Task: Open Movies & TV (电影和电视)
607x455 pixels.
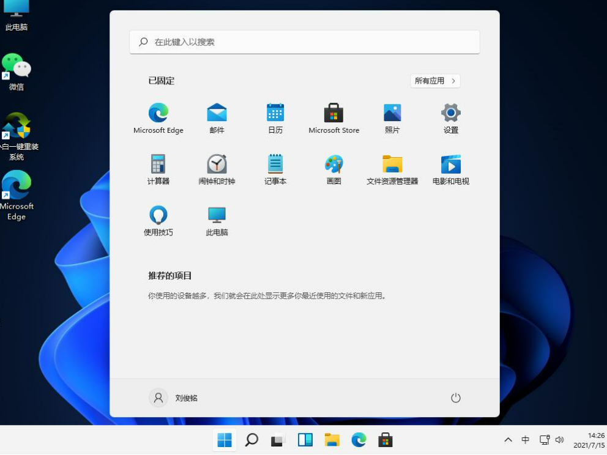Action: [451, 165]
